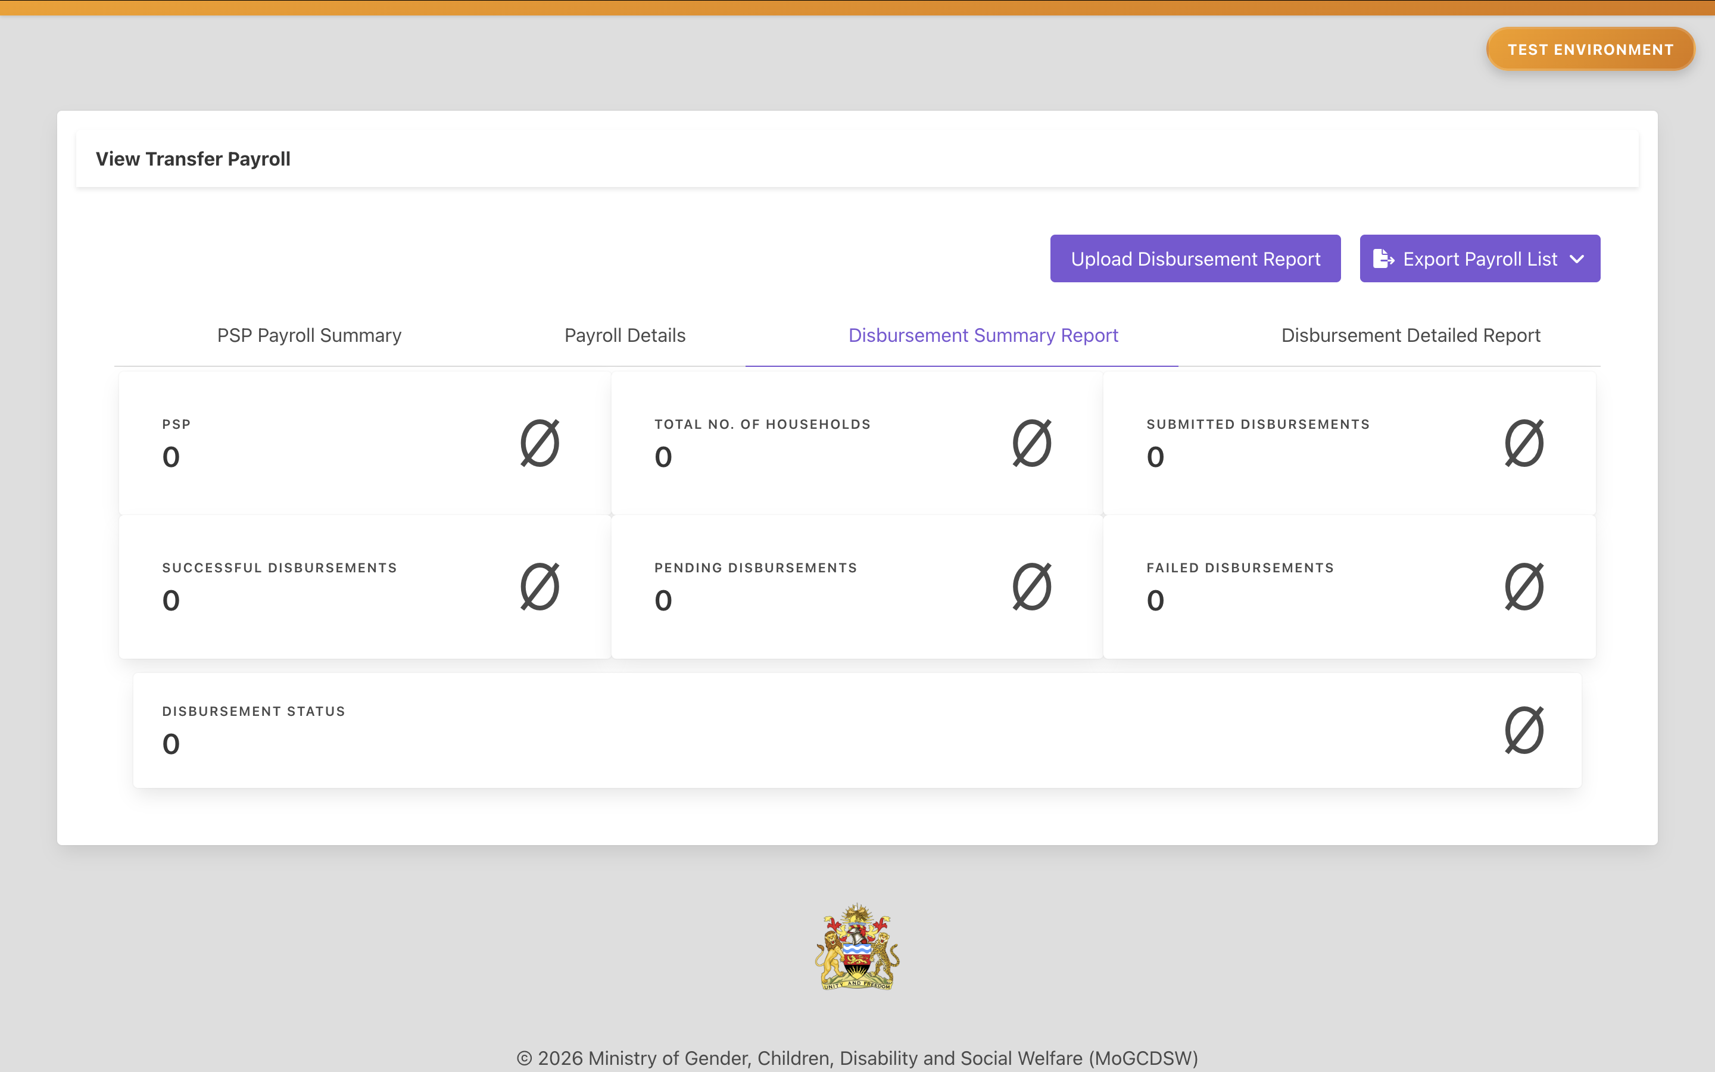
Task: Click the Export Payroll List button label
Action: coord(1480,260)
